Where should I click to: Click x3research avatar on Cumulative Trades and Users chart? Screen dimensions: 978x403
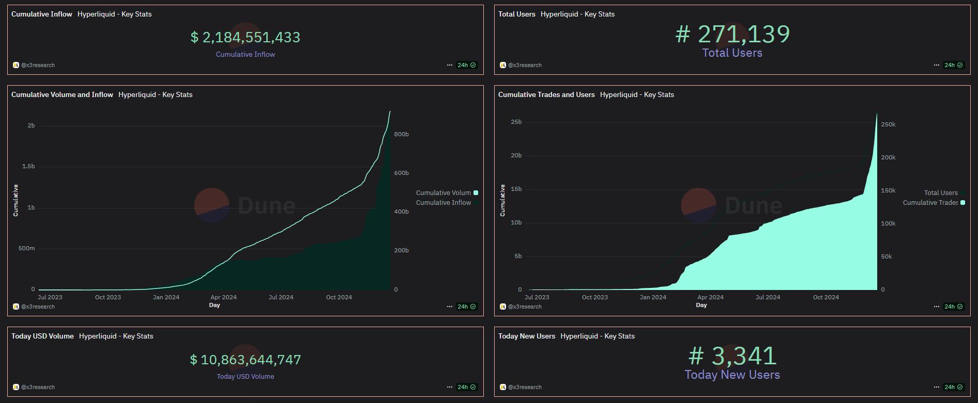tap(503, 307)
